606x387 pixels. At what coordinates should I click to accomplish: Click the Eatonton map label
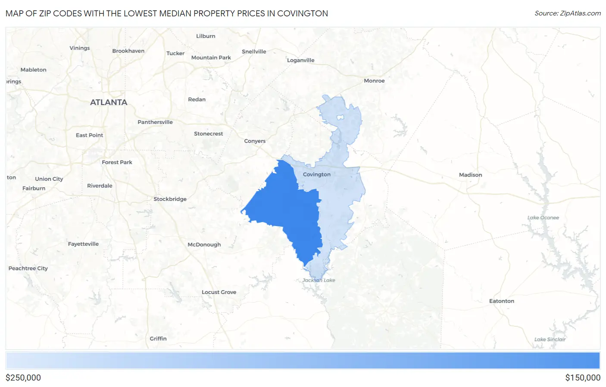tap(502, 301)
